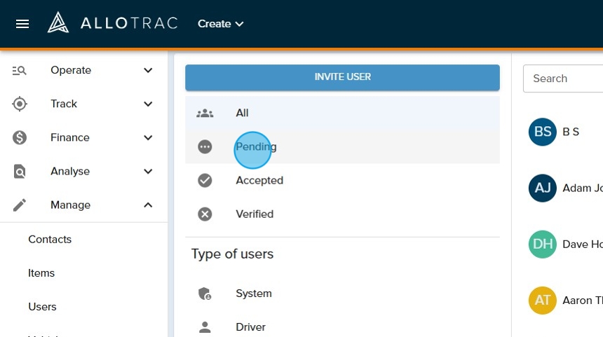Image resolution: width=603 pixels, height=337 pixels.
Task: Open Contacts under Manage
Action: pyautogui.click(x=50, y=239)
